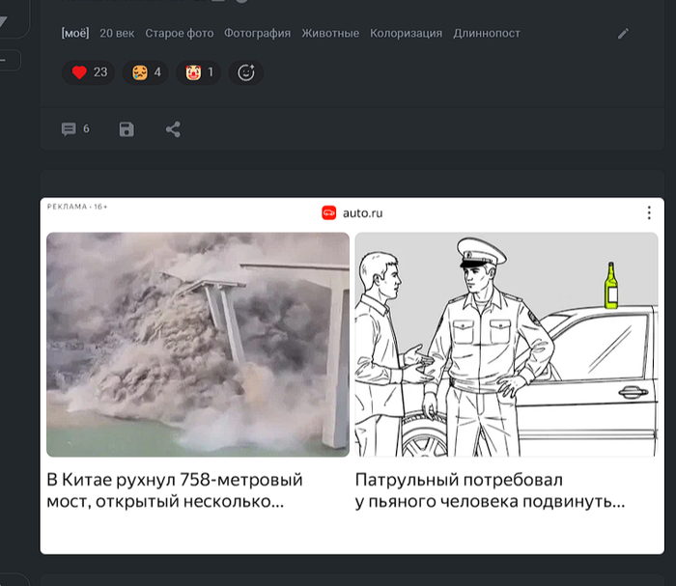
Task: Select the Фотография tag
Action: (258, 33)
